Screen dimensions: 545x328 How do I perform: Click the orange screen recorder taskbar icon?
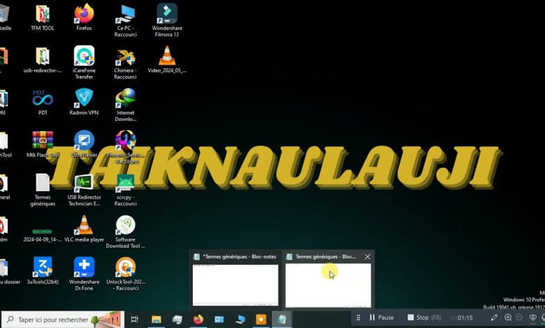tap(261, 319)
